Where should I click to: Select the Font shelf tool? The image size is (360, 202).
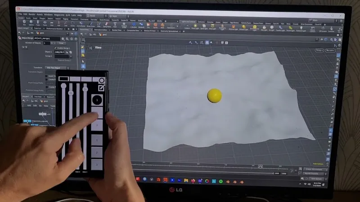(115, 25)
